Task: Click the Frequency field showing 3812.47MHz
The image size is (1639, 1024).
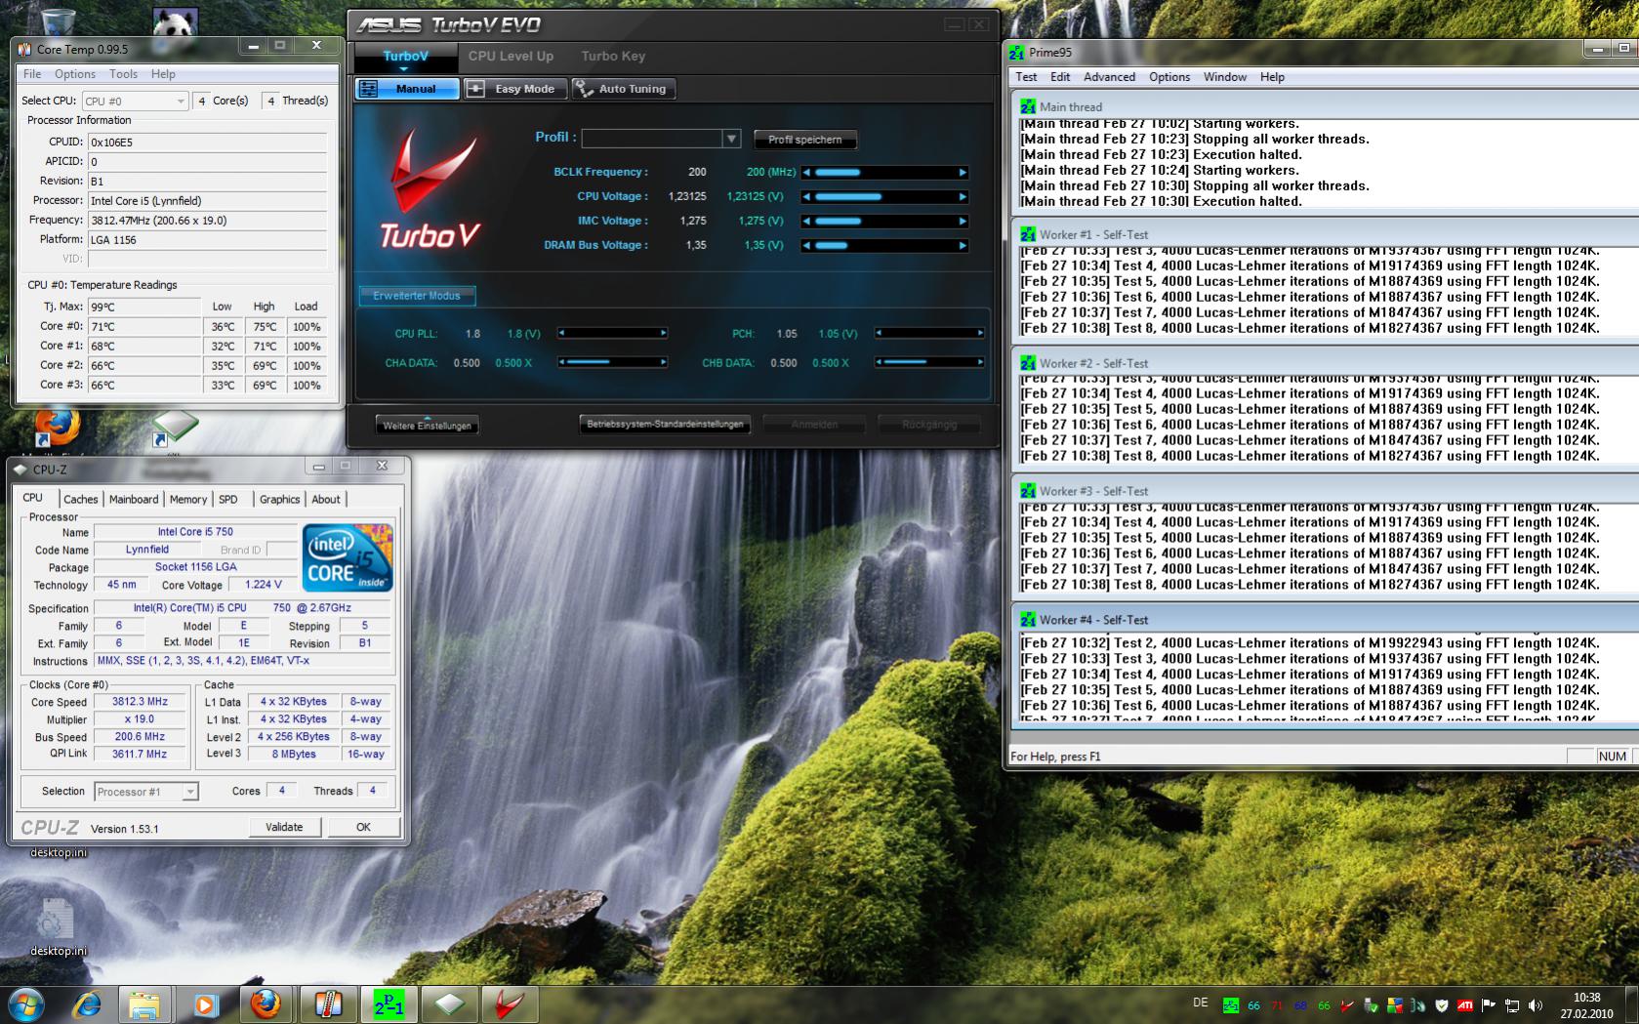Action: pyautogui.click(x=208, y=221)
